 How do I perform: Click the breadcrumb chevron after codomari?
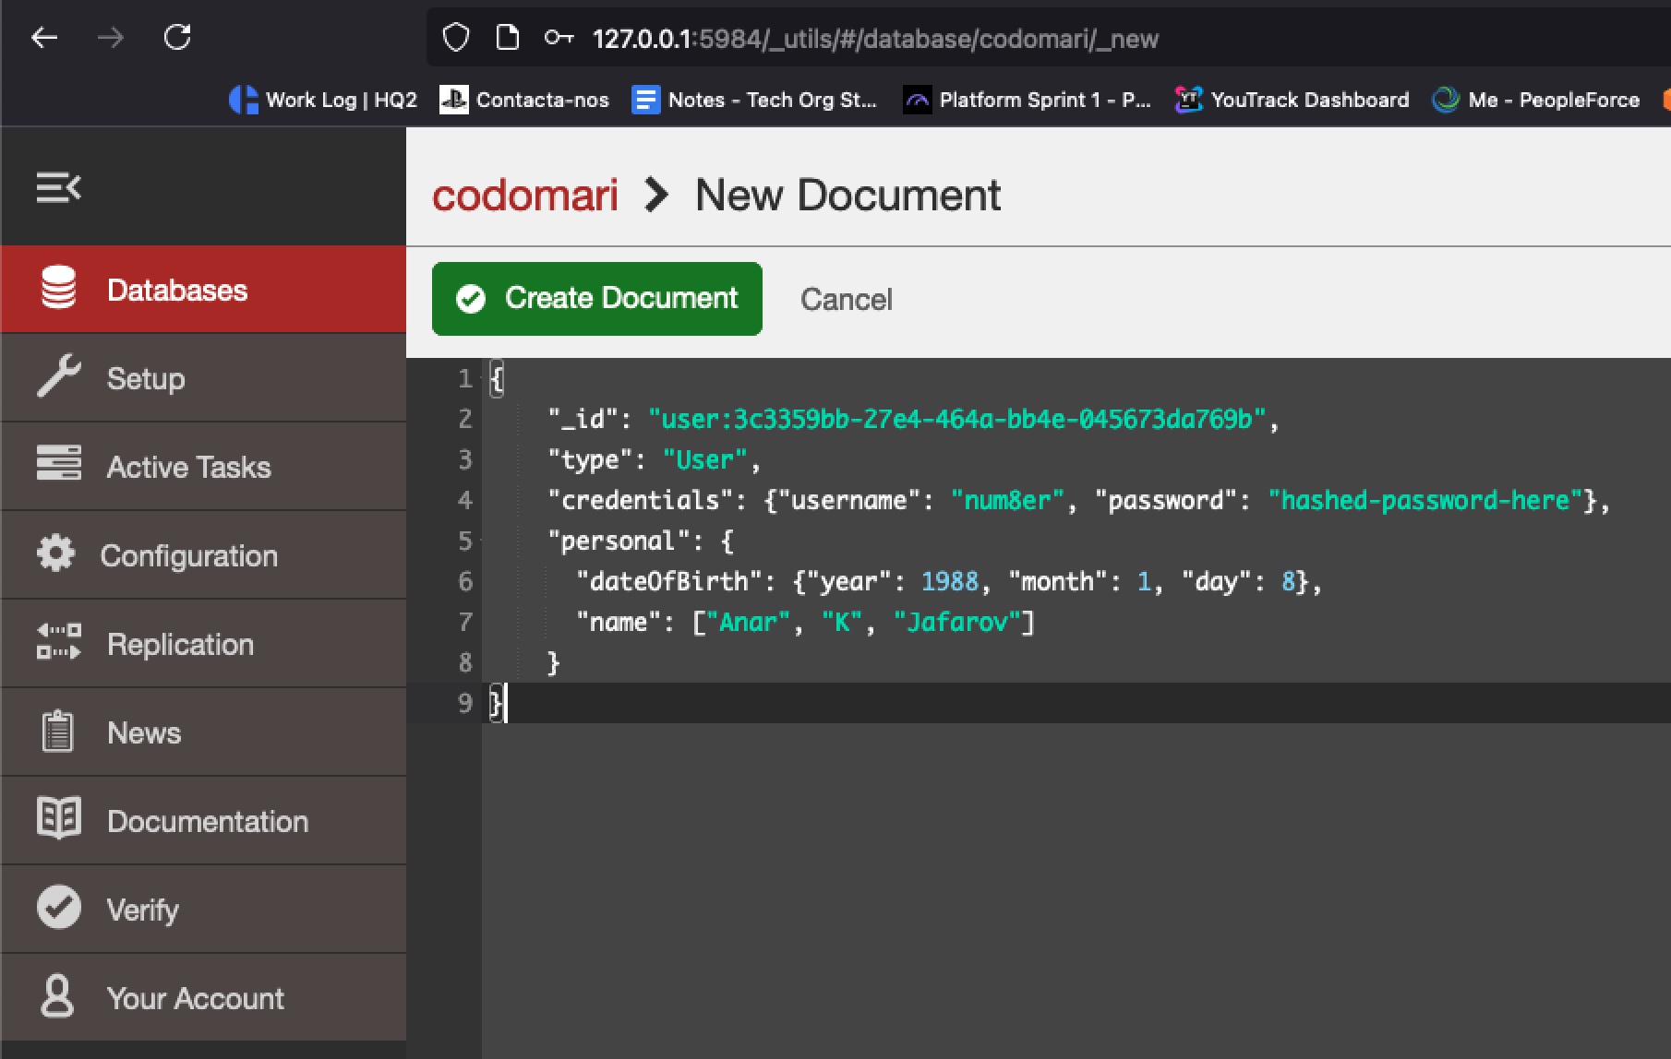(656, 195)
